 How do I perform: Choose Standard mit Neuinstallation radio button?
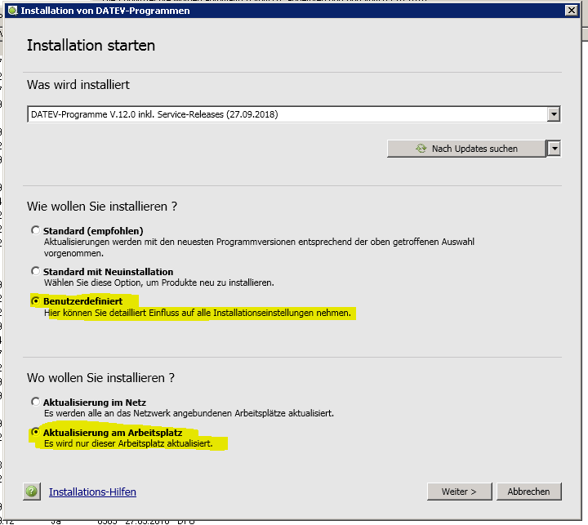[x=36, y=271]
